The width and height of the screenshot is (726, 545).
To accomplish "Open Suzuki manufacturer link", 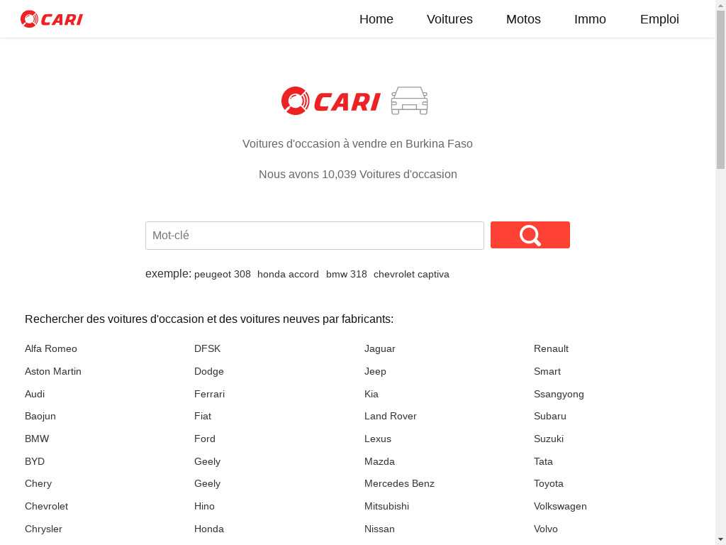I will [549, 439].
